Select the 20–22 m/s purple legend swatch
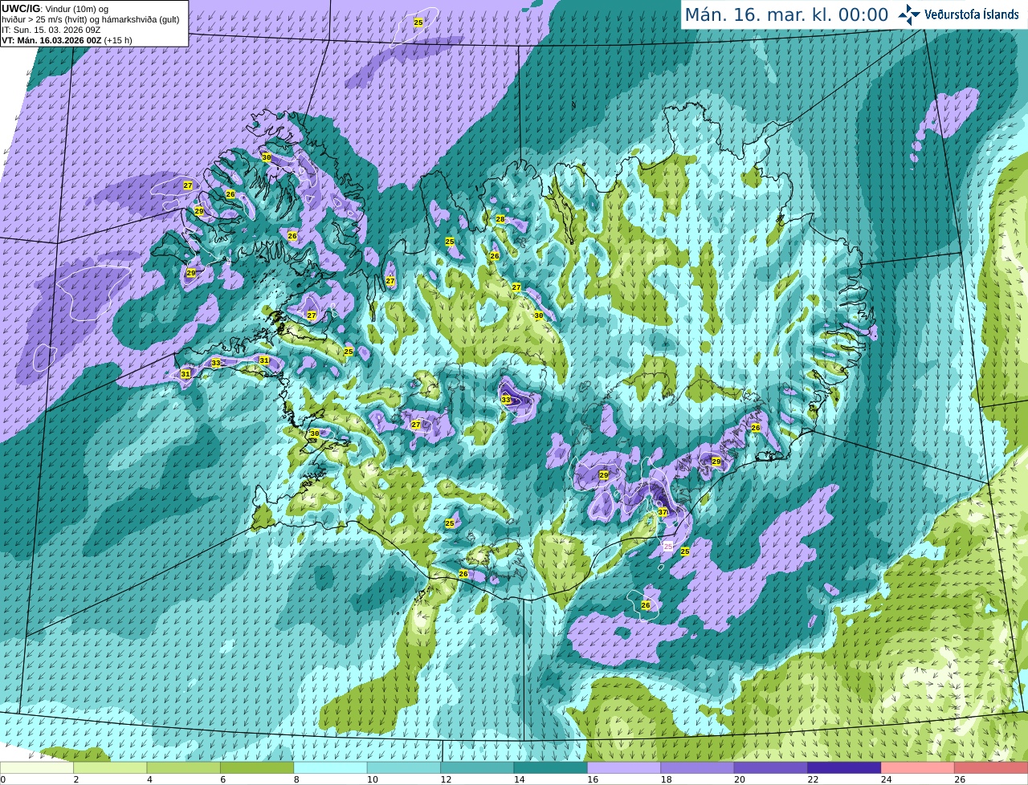The height and width of the screenshot is (785, 1028). (772, 767)
